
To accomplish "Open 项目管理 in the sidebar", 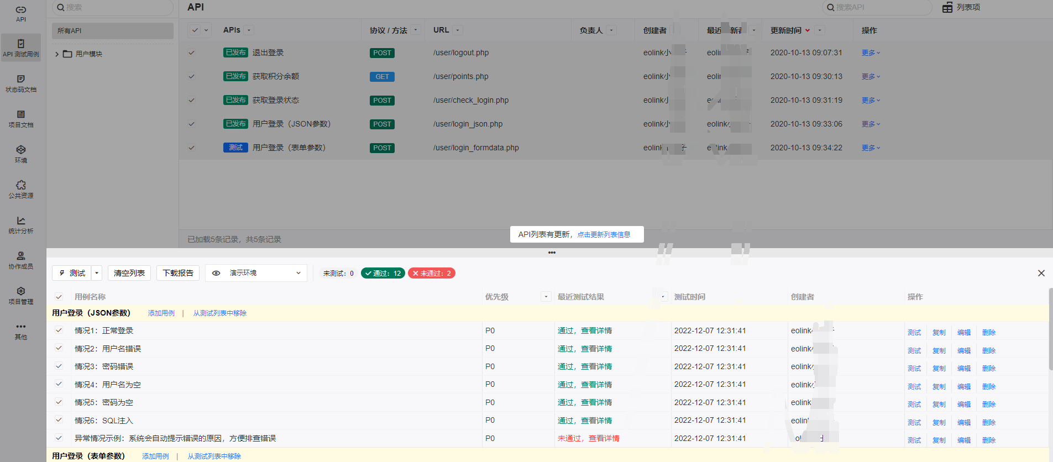I will point(21,296).
